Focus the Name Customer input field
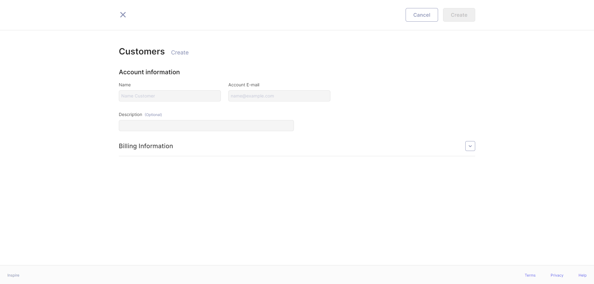 click(x=170, y=96)
